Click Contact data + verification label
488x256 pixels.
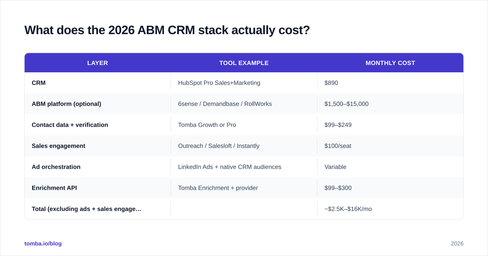pyautogui.click(x=70, y=125)
